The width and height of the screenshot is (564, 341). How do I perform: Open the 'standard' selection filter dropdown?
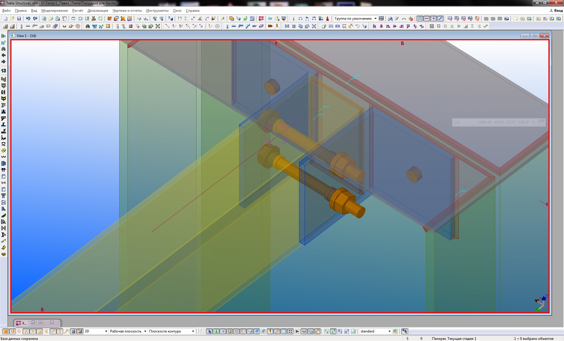pyautogui.click(x=390, y=331)
